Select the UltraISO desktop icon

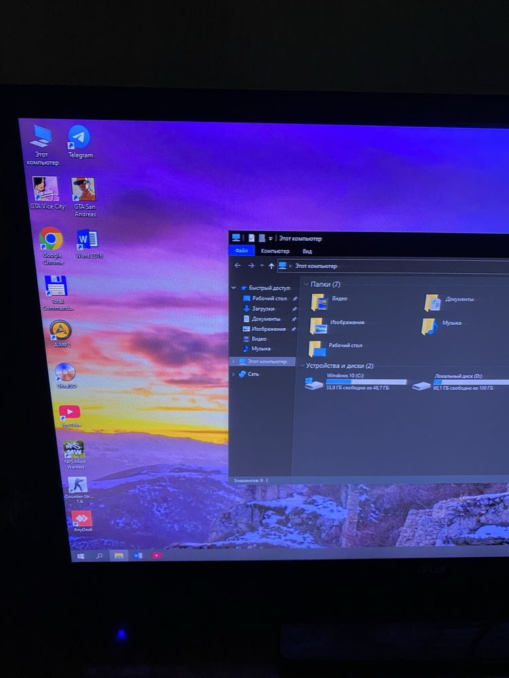pyautogui.click(x=66, y=376)
